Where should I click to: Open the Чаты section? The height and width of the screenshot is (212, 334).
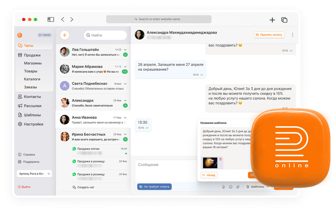coord(34,46)
